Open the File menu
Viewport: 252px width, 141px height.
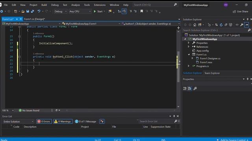(6, 5)
